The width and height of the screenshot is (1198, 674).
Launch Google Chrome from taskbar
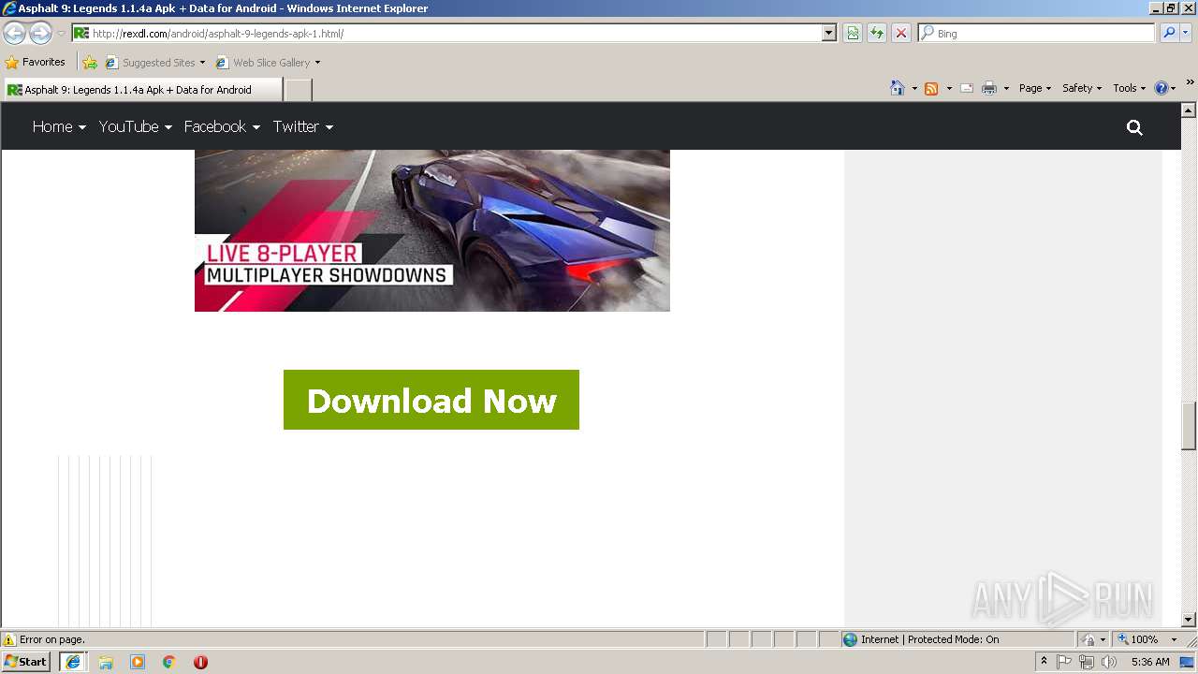click(x=169, y=662)
